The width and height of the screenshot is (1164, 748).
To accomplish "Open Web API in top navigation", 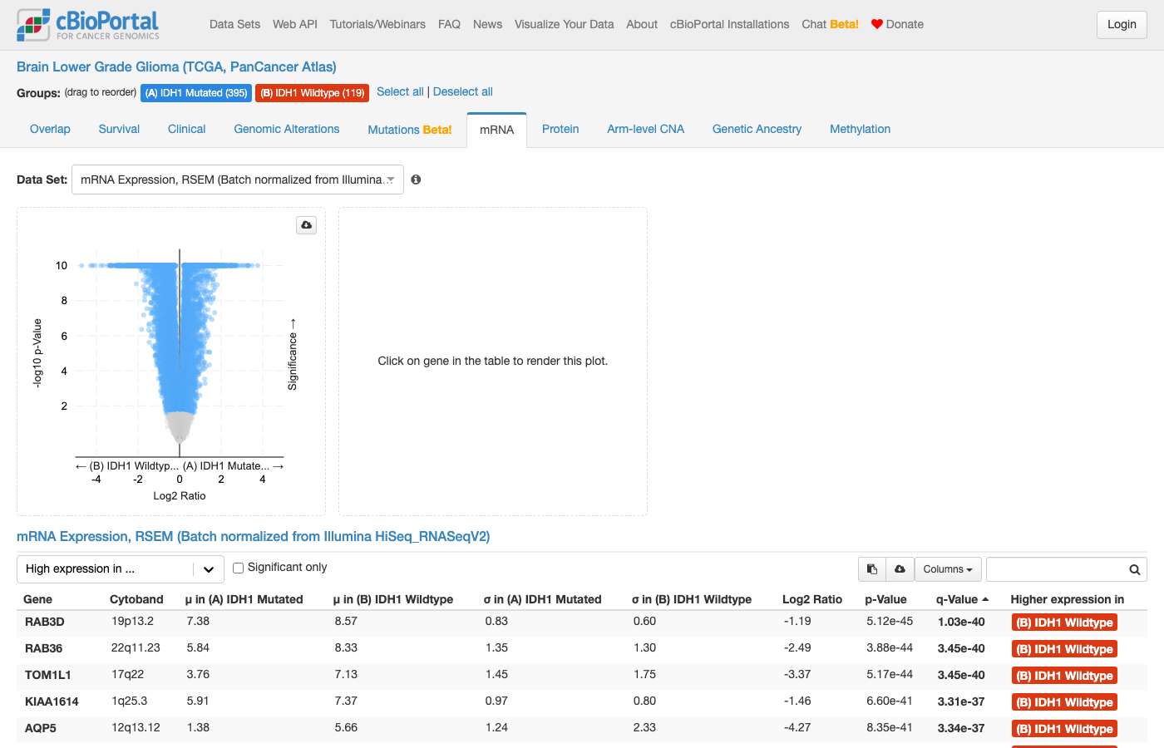I will (x=295, y=24).
